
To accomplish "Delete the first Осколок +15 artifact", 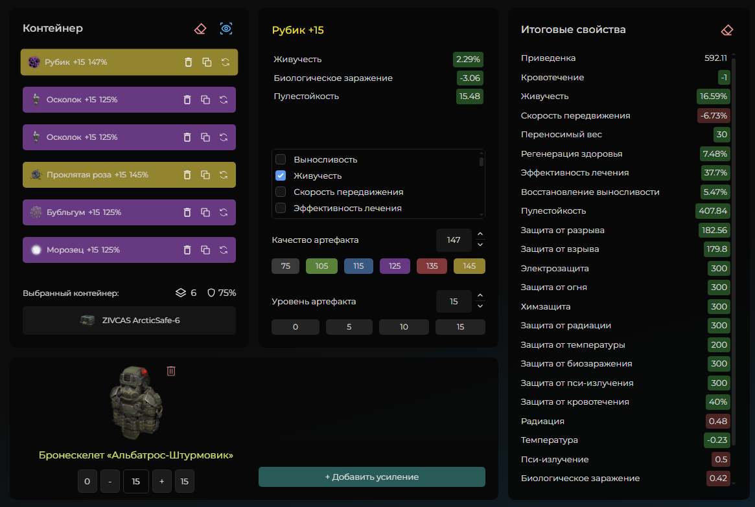I will tap(187, 100).
